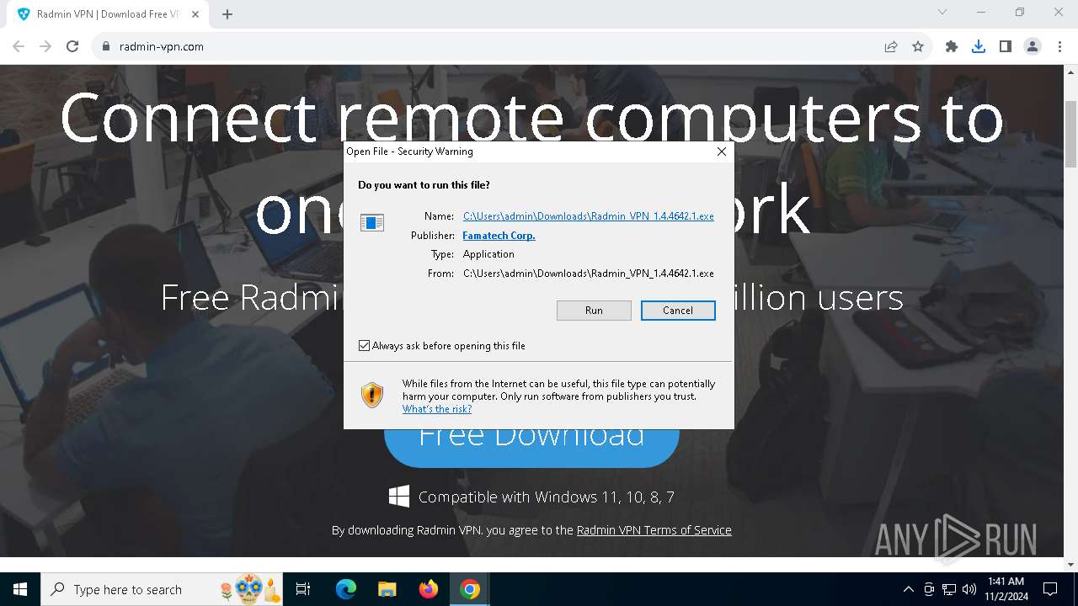The width and height of the screenshot is (1078, 606).
Task: Close the Radmin VPN tab
Action: click(195, 14)
